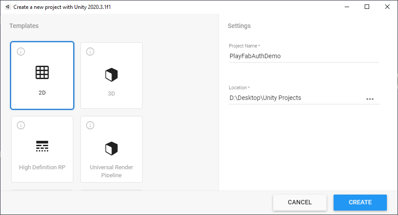Click the 3D template cube icon

click(111, 75)
